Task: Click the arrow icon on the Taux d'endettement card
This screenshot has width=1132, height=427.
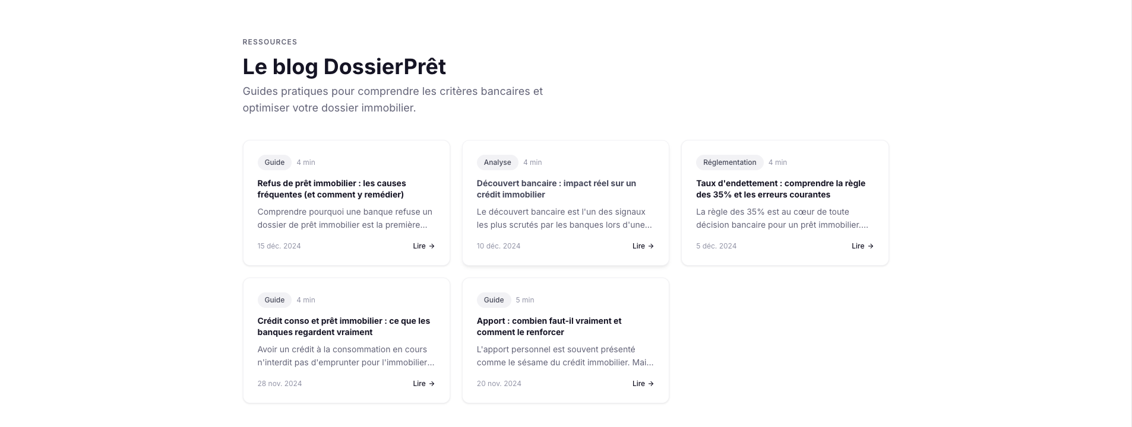Action: (x=871, y=246)
